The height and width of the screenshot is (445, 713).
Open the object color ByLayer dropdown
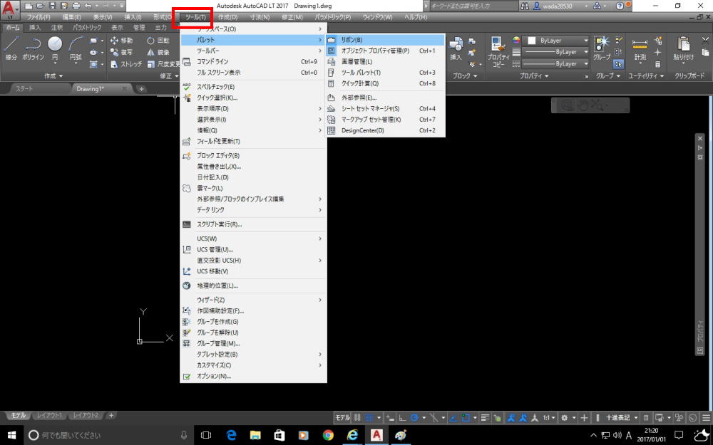pyautogui.click(x=557, y=41)
